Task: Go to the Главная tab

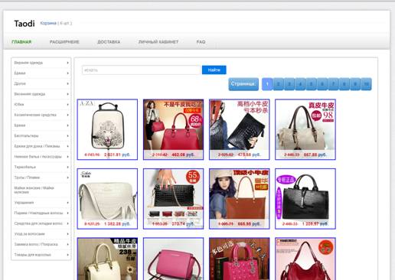Action: tap(21, 42)
